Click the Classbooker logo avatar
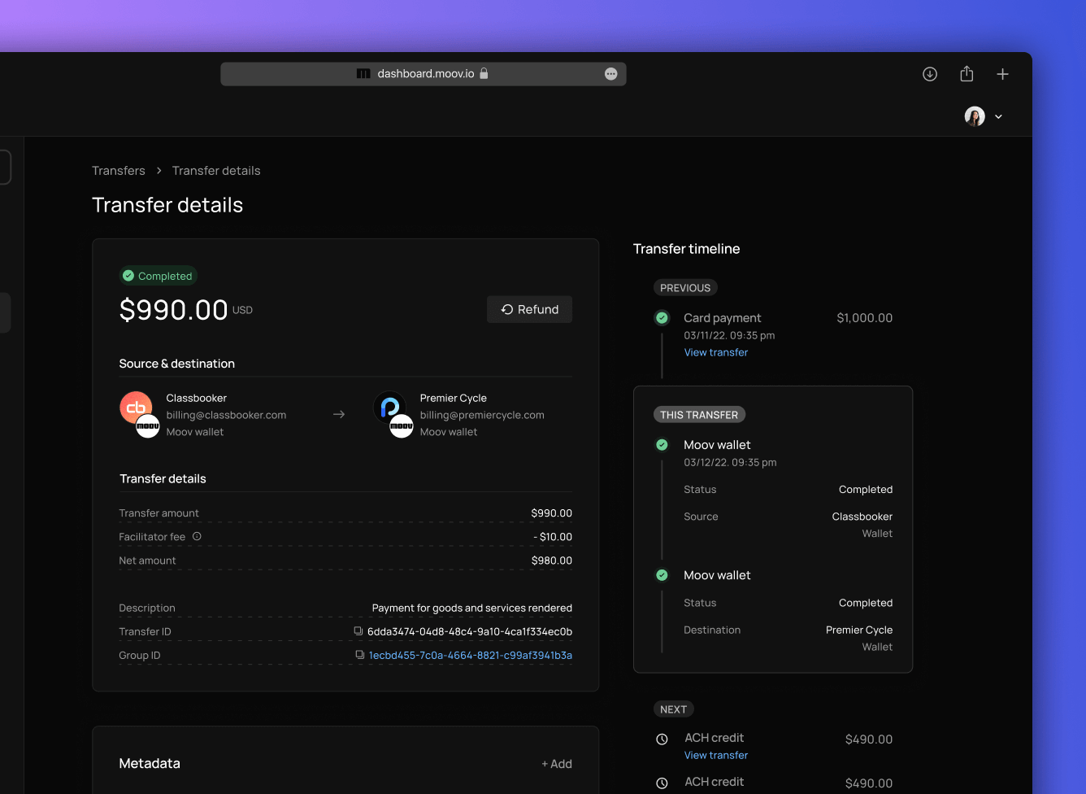The height and width of the screenshot is (794, 1086). coord(137,408)
